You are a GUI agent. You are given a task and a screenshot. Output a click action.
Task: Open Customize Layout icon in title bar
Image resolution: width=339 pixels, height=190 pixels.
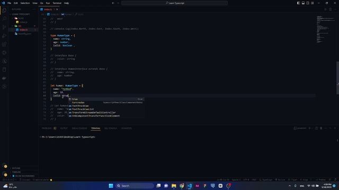coord(313,3)
